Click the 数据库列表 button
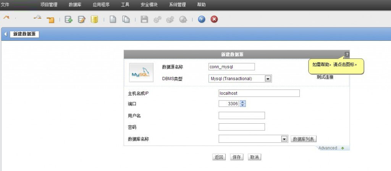Image resolution: width=391 pixels, height=171 pixels. pos(304,139)
